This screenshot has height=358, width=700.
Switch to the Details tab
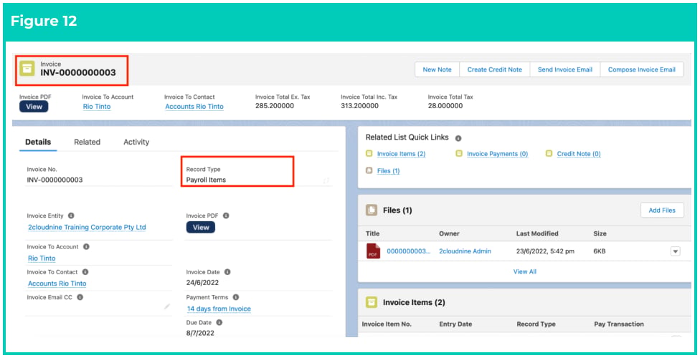38,142
